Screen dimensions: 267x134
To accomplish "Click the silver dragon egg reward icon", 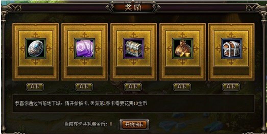I will click(x=35, y=48).
